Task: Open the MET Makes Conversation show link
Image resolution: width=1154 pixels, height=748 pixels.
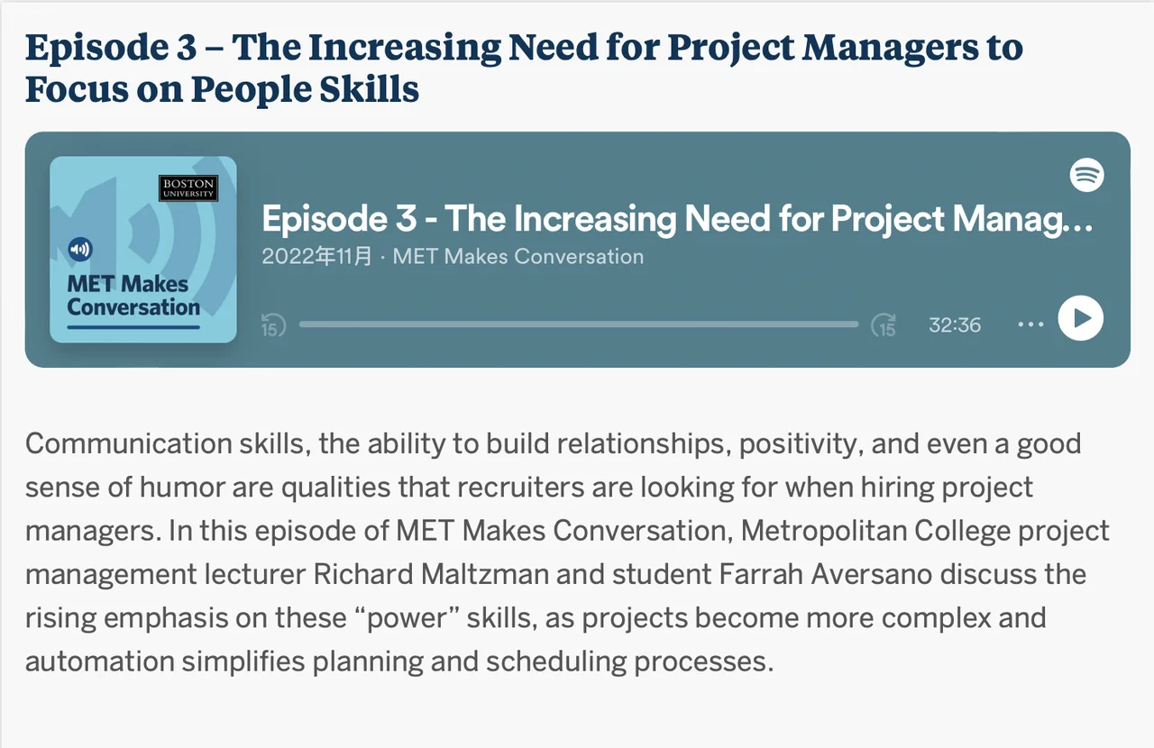Action: coord(518,257)
